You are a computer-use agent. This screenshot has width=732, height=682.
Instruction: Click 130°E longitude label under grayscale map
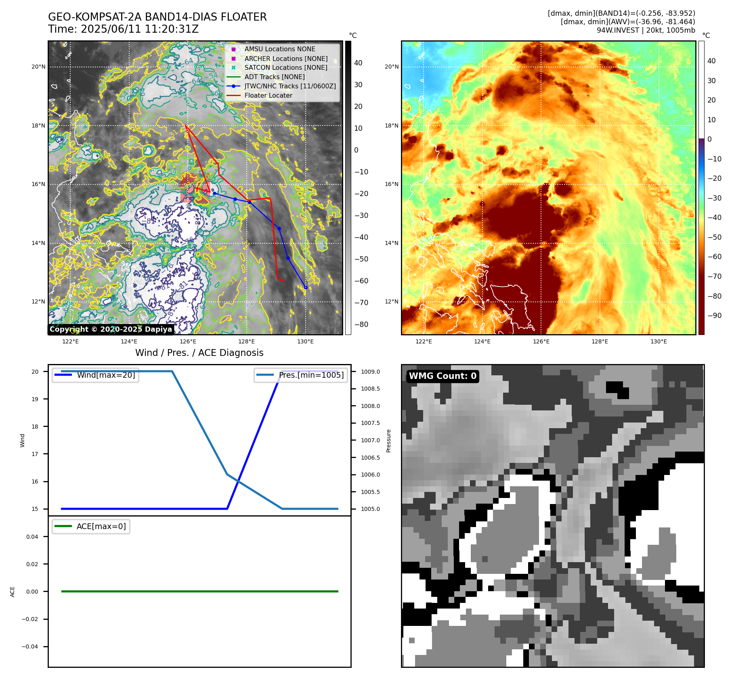pos(305,341)
